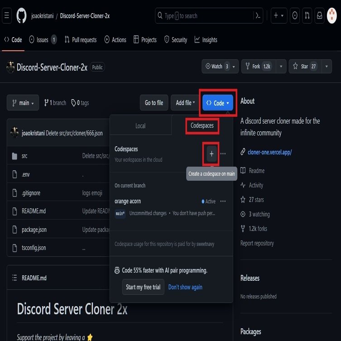The height and width of the screenshot is (341, 341).
Task: Click the GitHub Octocat logo
Action: point(21,15)
